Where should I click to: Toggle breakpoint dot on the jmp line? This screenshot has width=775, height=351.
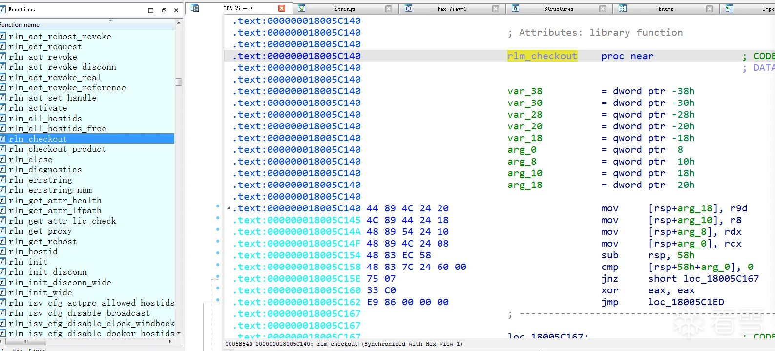pos(218,300)
